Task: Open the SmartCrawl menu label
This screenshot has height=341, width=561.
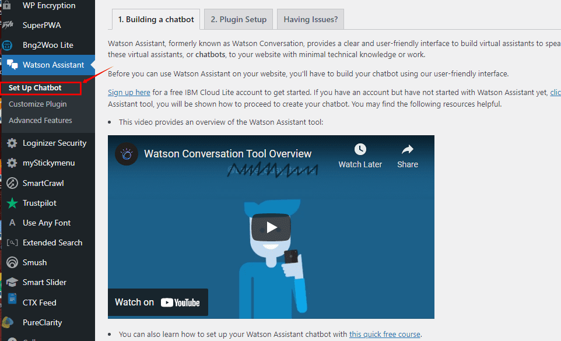Action: tap(43, 183)
